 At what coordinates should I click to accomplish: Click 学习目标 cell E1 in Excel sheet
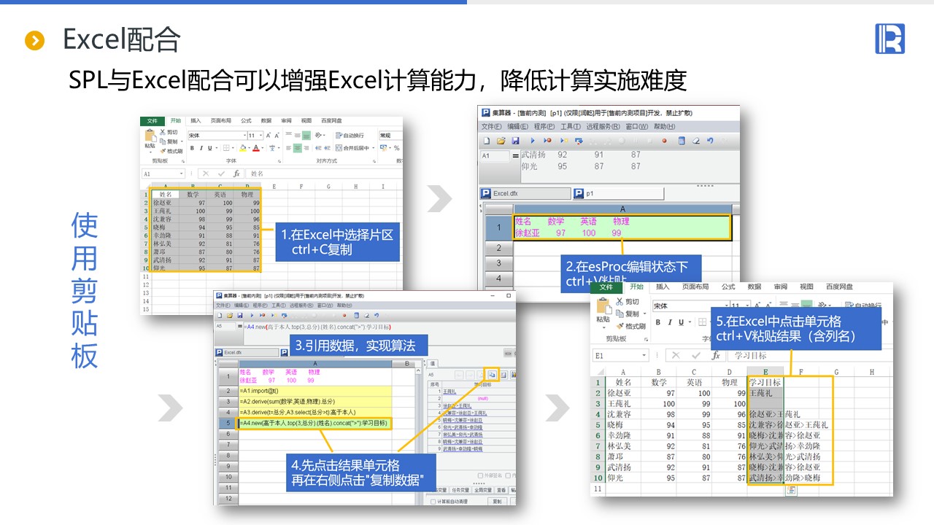tap(765, 382)
